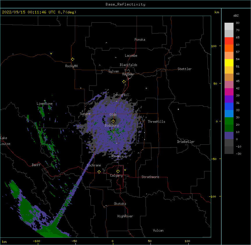The width and height of the screenshot is (251, 245).
Task: Click the timestamp 2022/09/15 00:11:46 UTC
Action: pyautogui.click(x=29, y=12)
